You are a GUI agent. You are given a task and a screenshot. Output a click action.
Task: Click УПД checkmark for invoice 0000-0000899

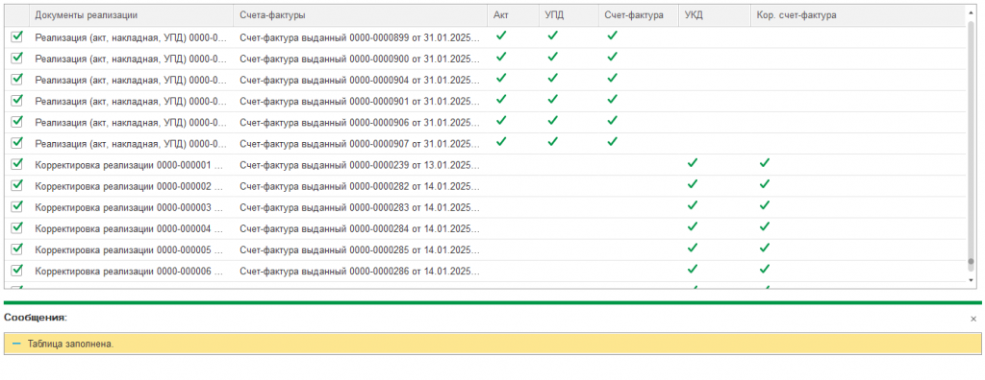pos(552,36)
